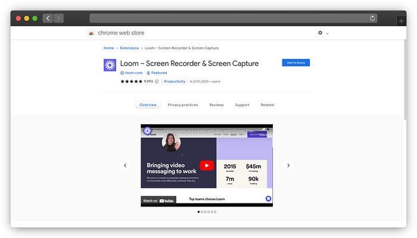Screen dimensions: 417x238
Task: Go to next screenshot with right arrow
Action: coord(288,165)
